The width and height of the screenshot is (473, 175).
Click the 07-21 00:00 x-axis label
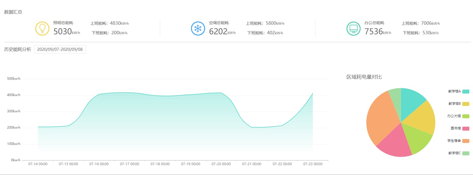[252, 164]
